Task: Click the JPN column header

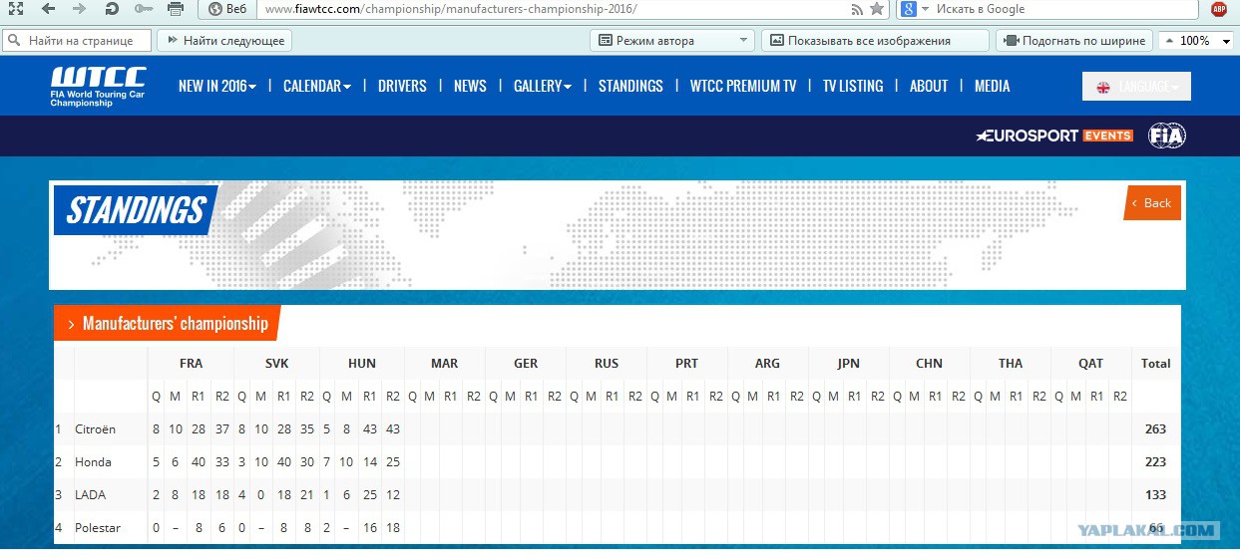Action: [848, 363]
